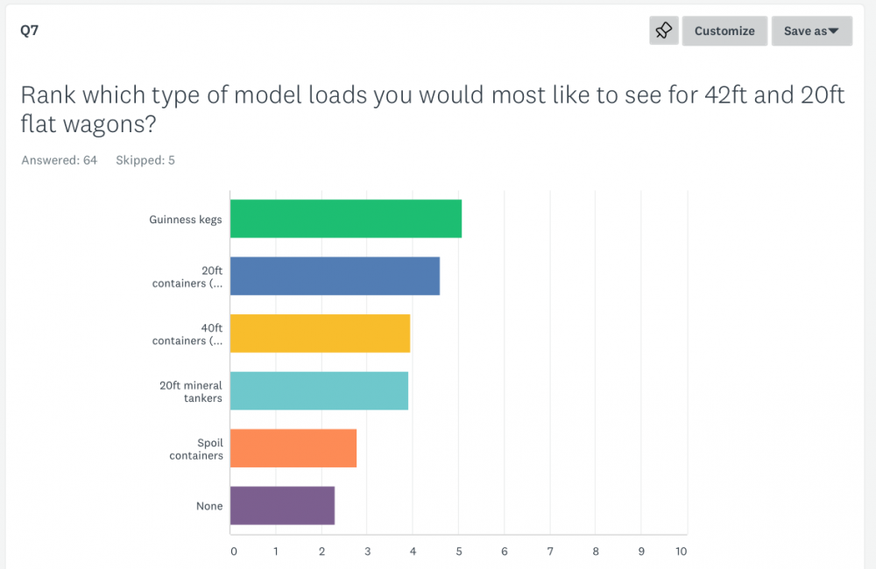Click the pin icon next to Customize
The height and width of the screenshot is (569, 876).
pyautogui.click(x=663, y=31)
